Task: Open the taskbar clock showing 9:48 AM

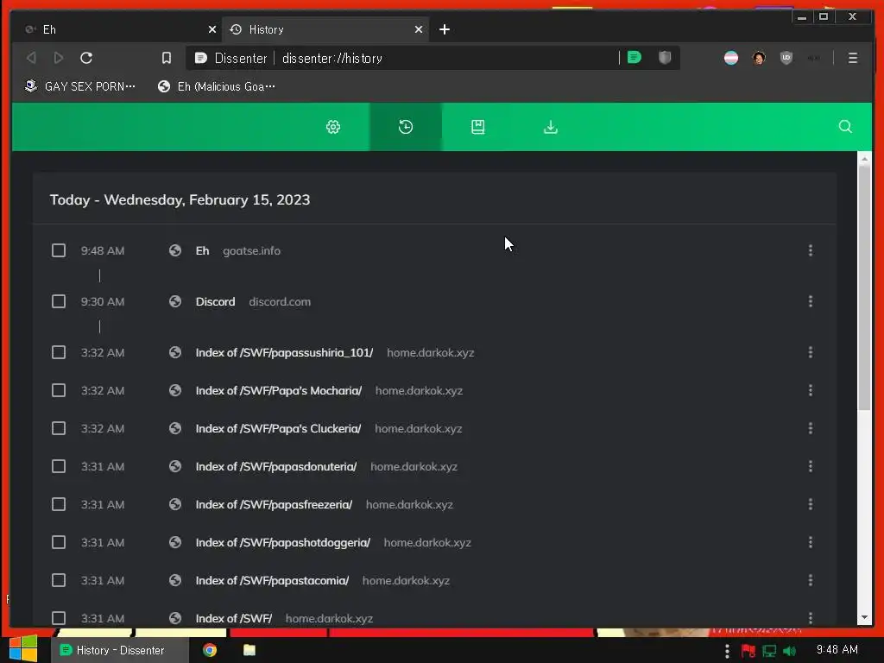Action: 837,649
